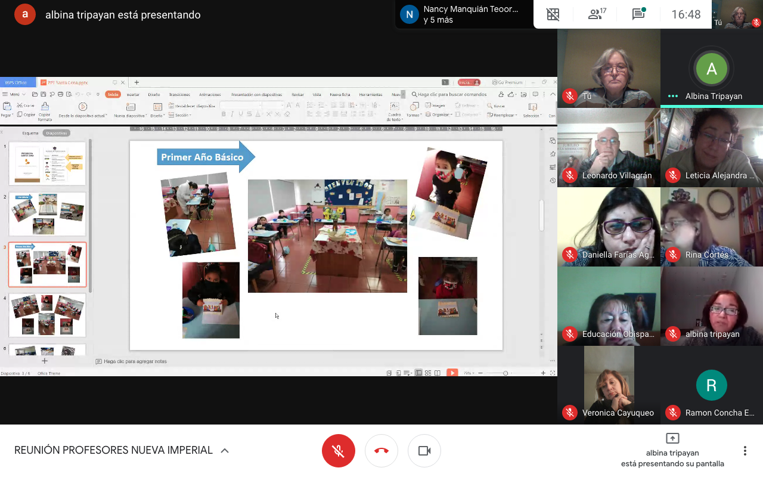Hang up the call
This screenshot has height=477, width=763.
pyautogui.click(x=381, y=451)
